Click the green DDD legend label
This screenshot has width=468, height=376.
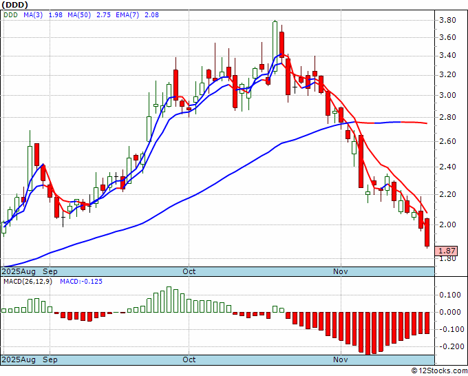(x=10, y=14)
